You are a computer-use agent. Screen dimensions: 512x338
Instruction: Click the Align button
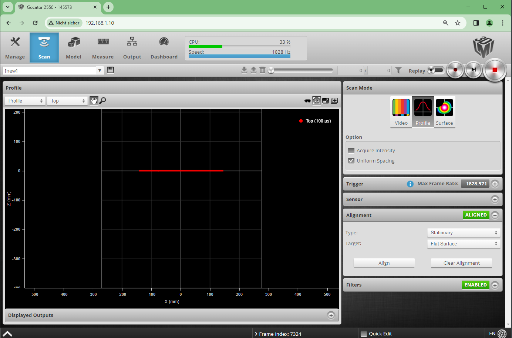point(384,263)
